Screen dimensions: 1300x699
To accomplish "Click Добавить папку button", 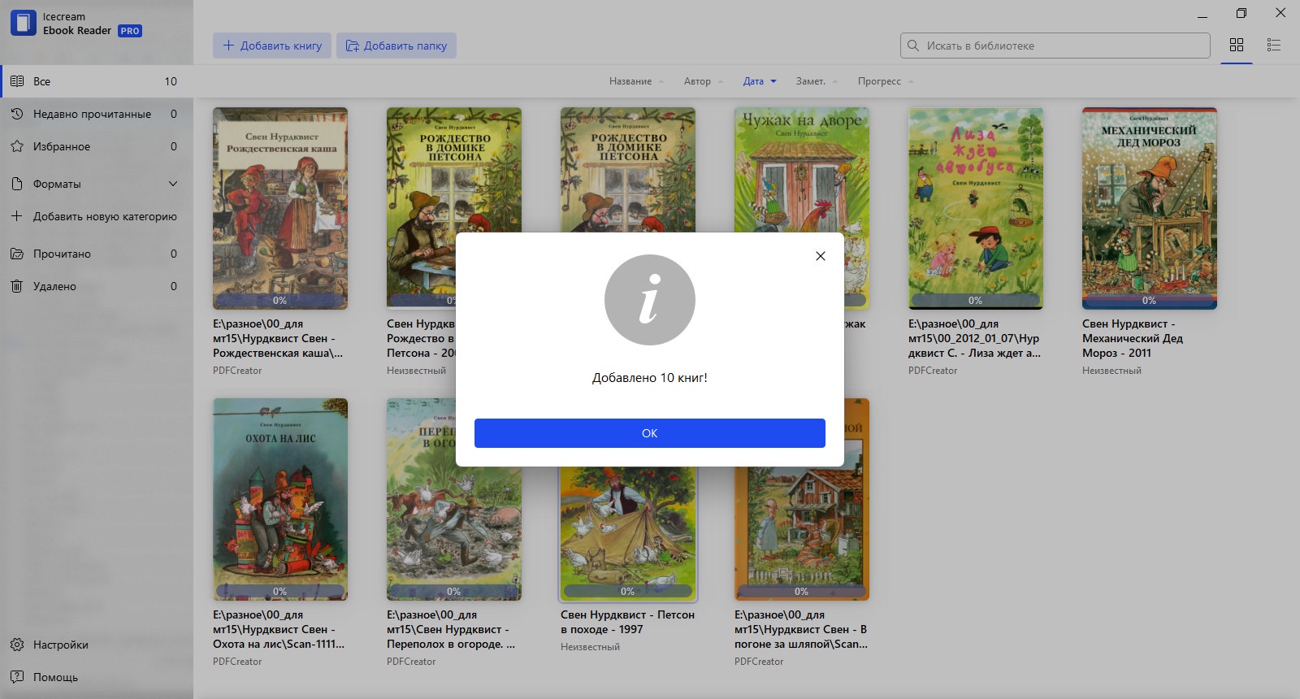I will tap(396, 46).
